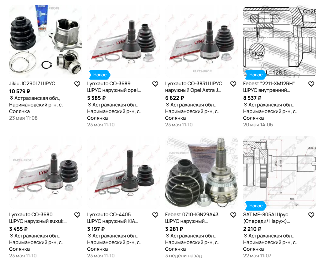This screenshot has height=262, width=322.
Task: Favorite the Jikiu JC29017 ШРУС listing
Action: click(x=77, y=84)
